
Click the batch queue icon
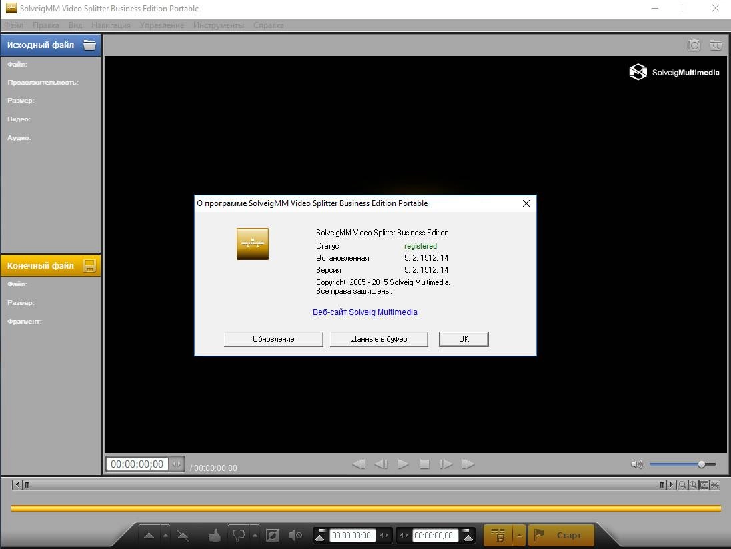tap(498, 536)
